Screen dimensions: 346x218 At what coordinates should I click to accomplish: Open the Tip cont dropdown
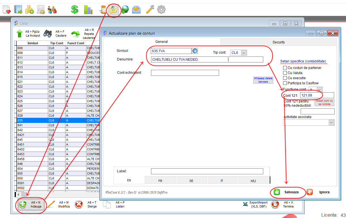click(244, 53)
